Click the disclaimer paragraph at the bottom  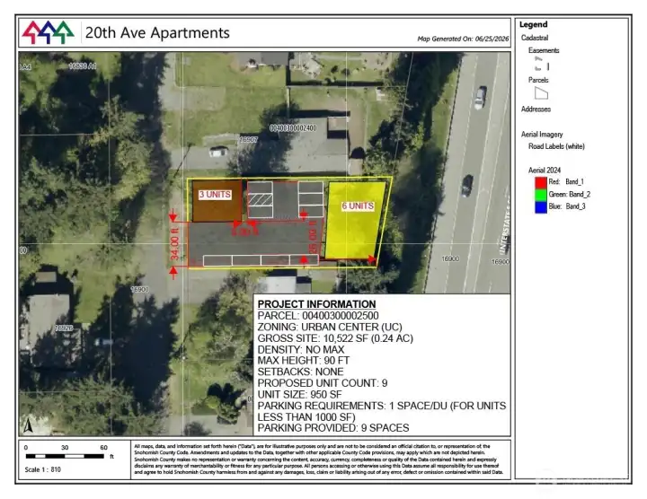point(318,459)
